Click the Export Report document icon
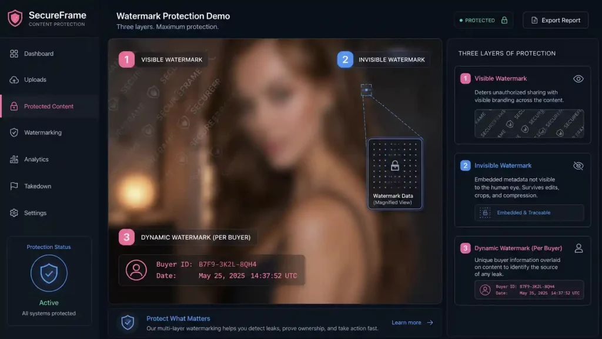Screen dimensions: 602x339 point(534,21)
